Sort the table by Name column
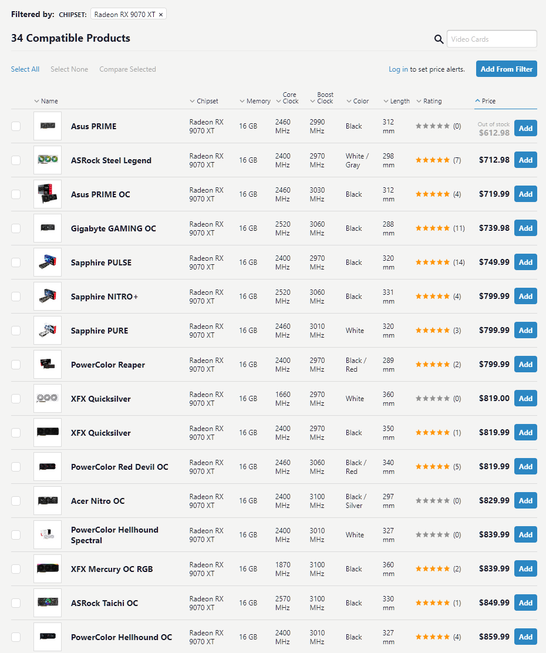This screenshot has width=546, height=653. (46, 101)
